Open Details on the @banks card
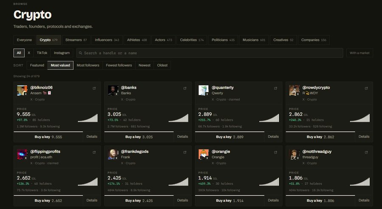This screenshot has height=209, width=382. click(183, 136)
